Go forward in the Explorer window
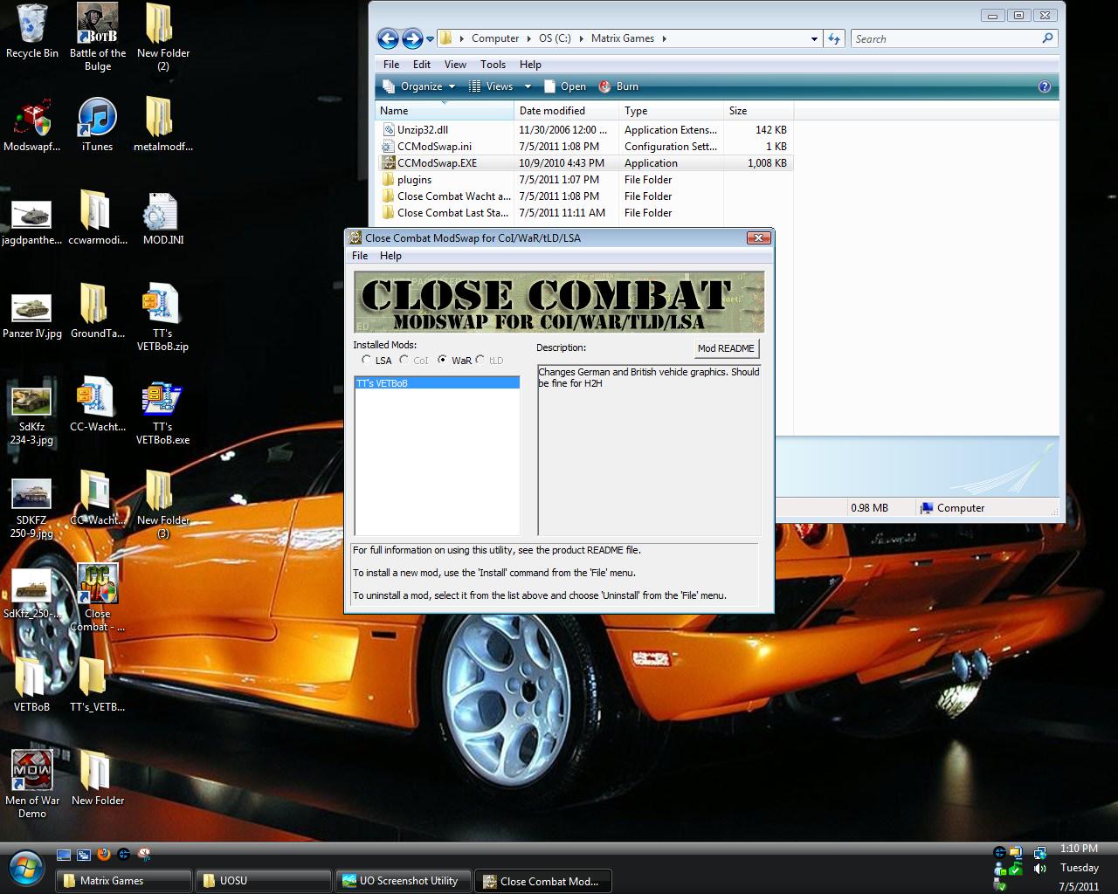The height and width of the screenshot is (894, 1118). coord(412,38)
